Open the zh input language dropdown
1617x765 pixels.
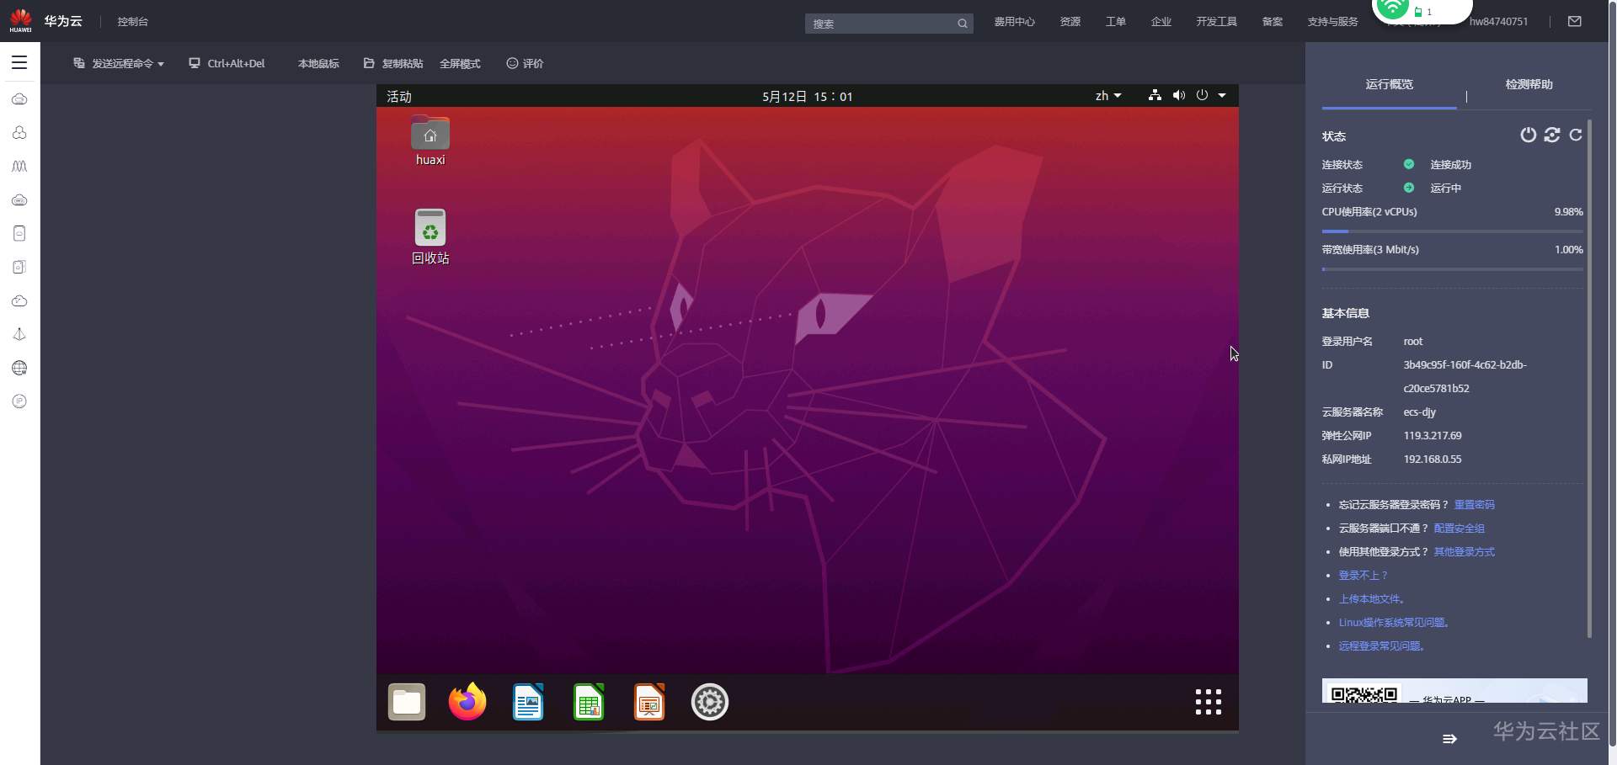1108,96
